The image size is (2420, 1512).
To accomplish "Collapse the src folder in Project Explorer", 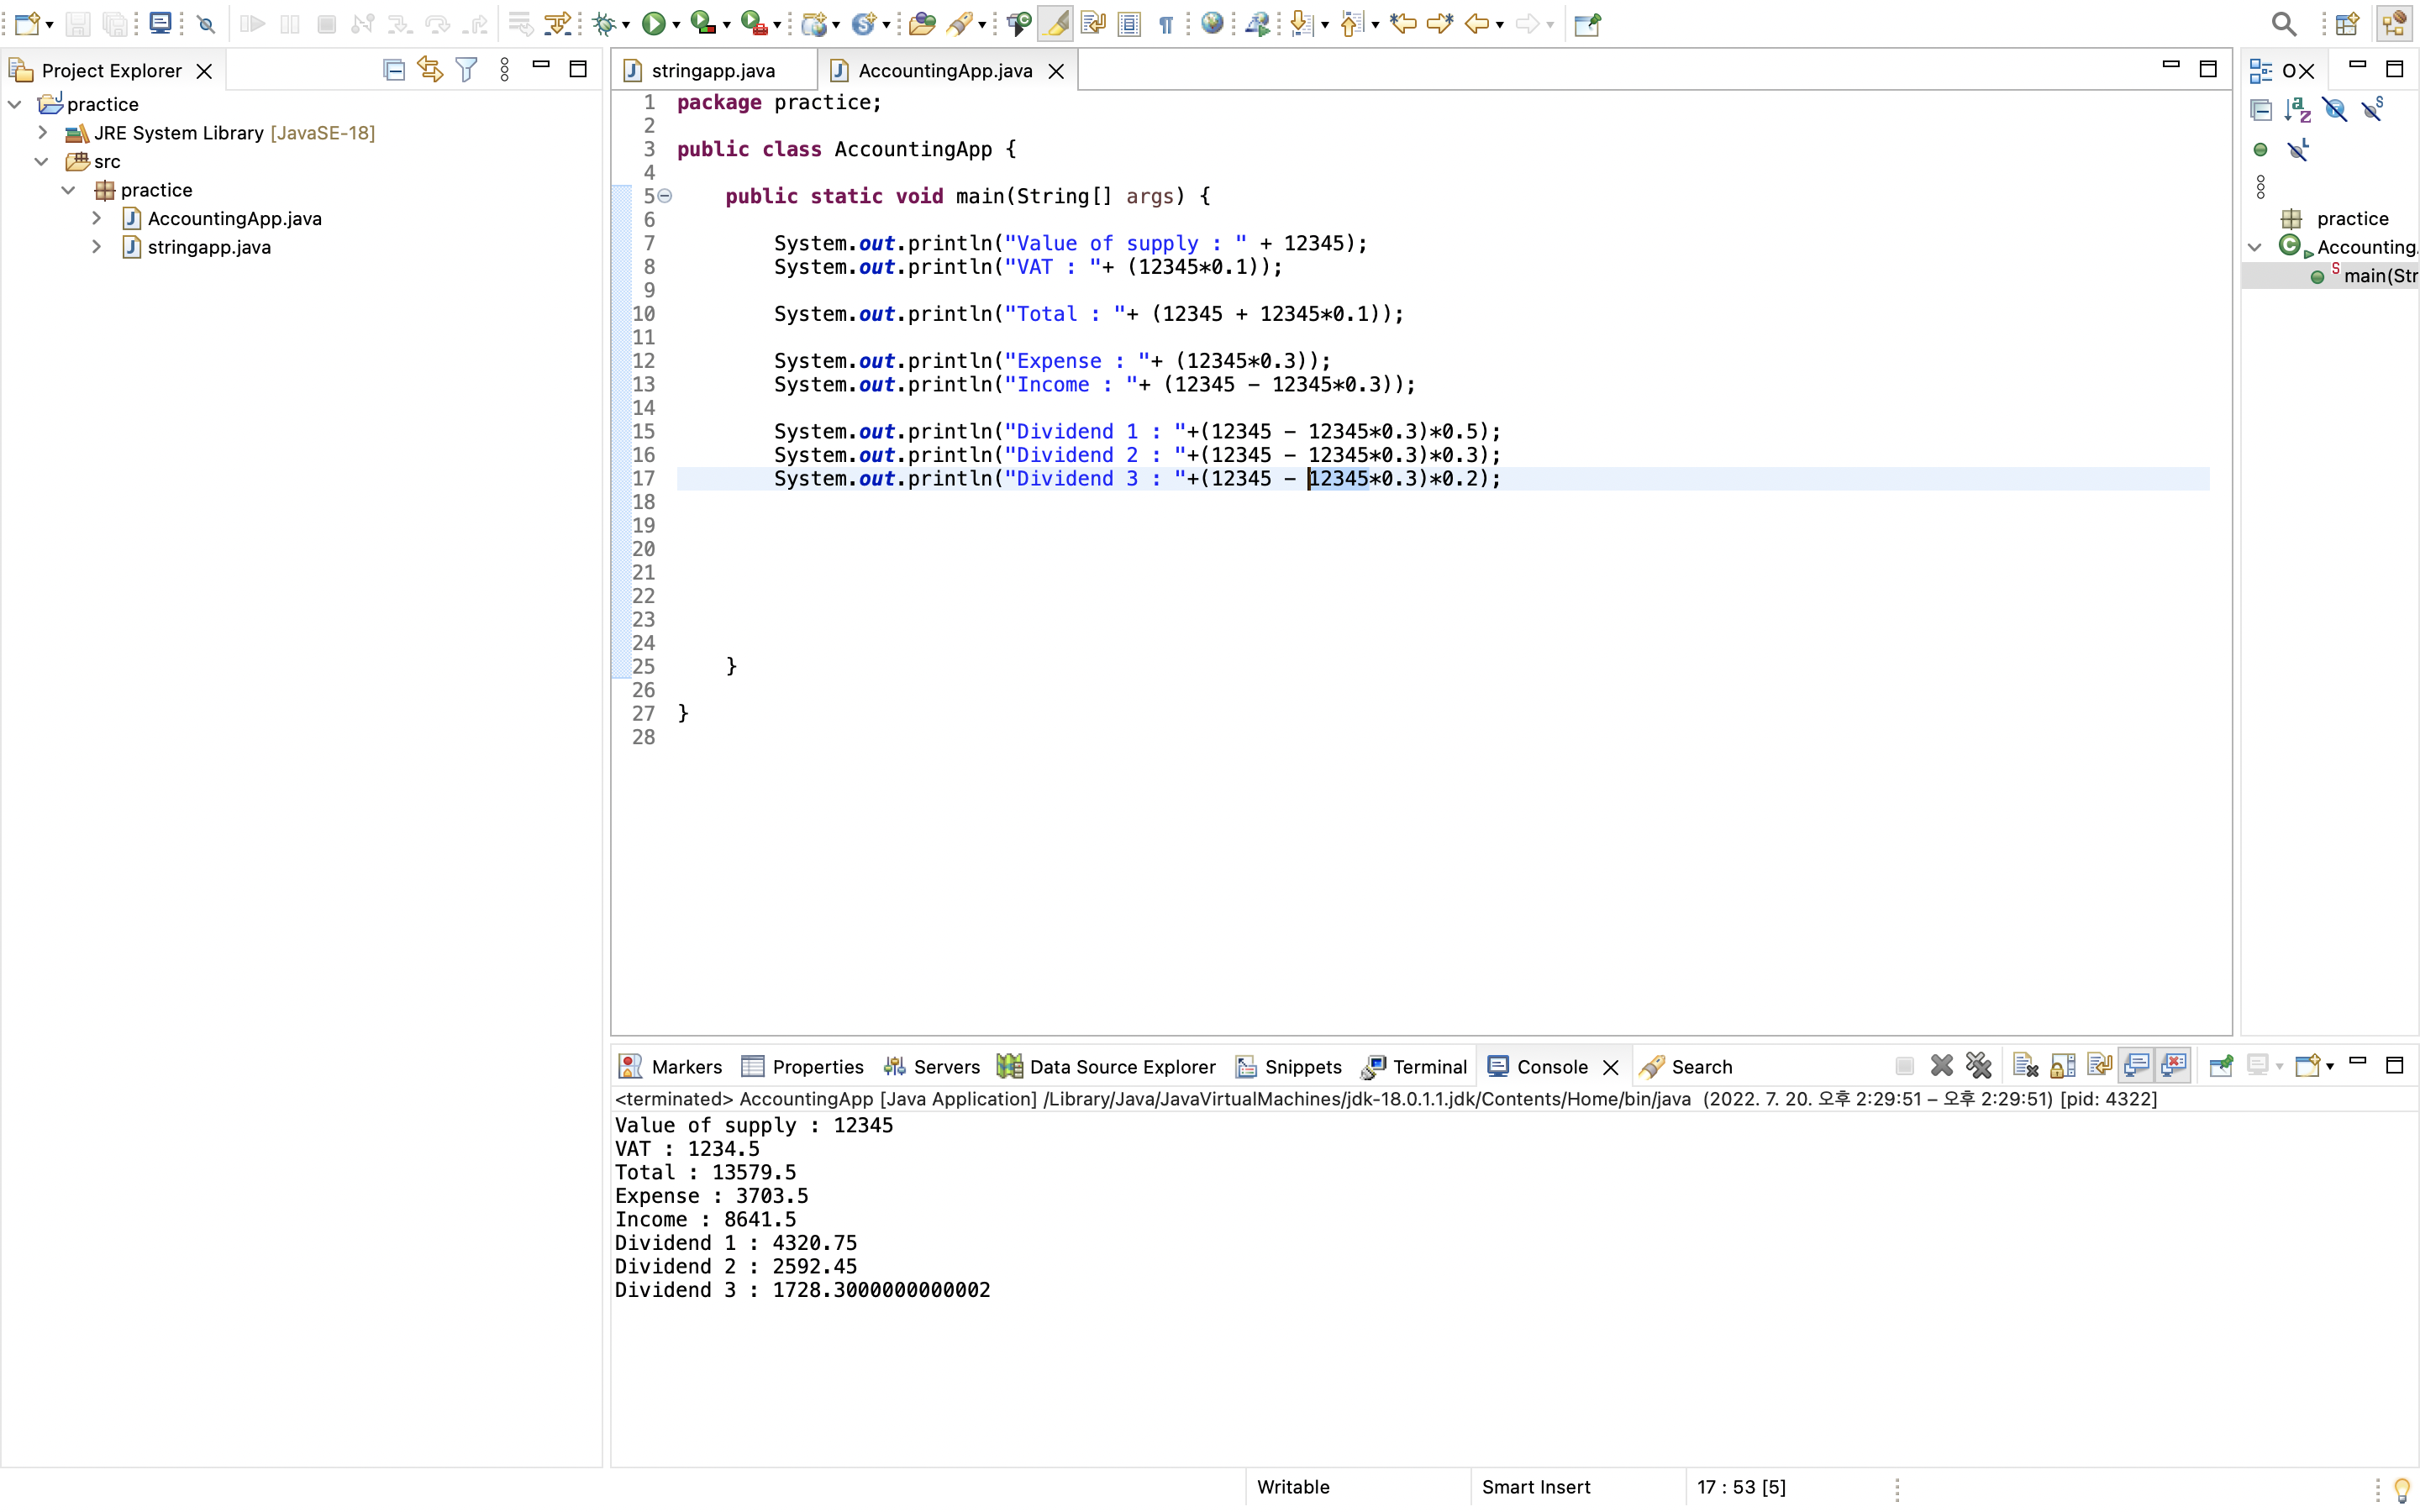I will pyautogui.click(x=42, y=161).
